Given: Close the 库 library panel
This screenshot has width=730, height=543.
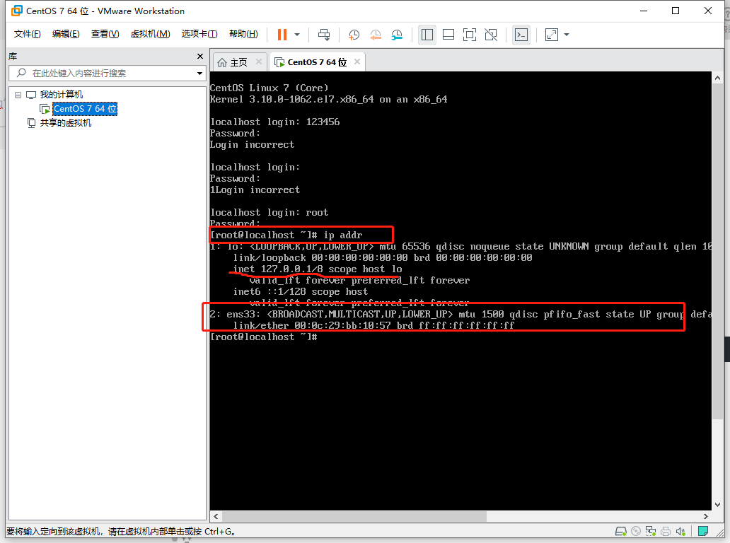Looking at the screenshot, I should point(200,57).
